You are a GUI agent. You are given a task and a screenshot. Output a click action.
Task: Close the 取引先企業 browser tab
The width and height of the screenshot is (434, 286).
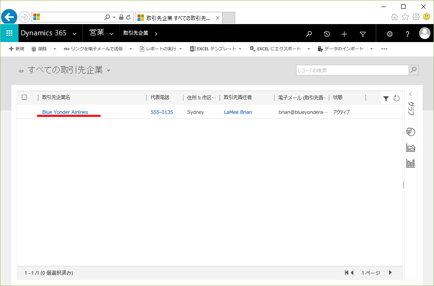click(x=218, y=18)
